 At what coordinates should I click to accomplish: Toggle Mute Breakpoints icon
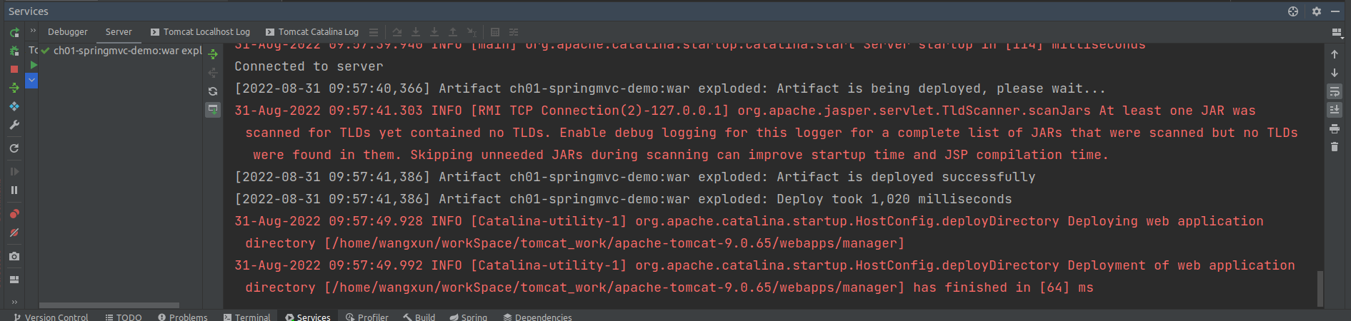click(x=14, y=233)
